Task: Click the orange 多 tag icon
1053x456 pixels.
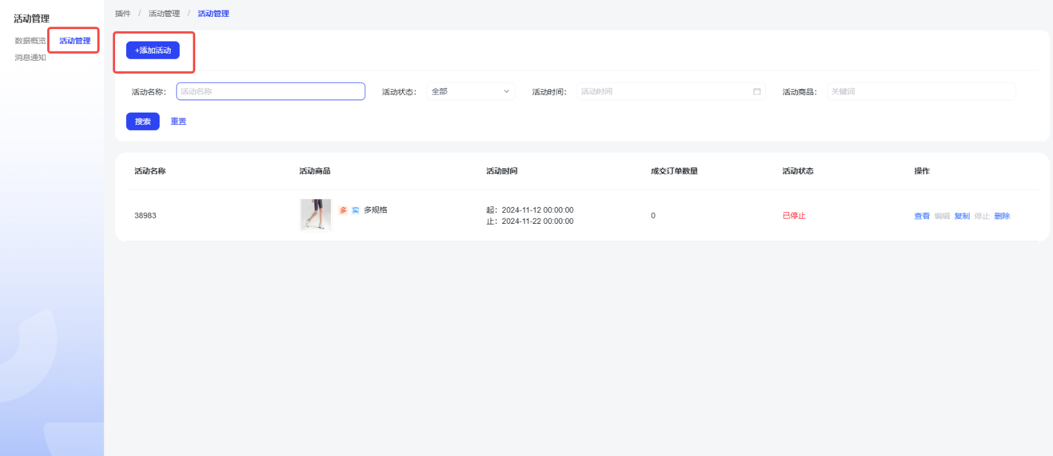Action: pyautogui.click(x=343, y=210)
